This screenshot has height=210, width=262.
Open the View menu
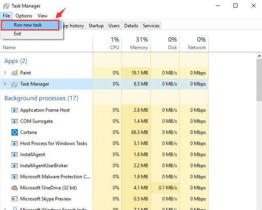42,16
